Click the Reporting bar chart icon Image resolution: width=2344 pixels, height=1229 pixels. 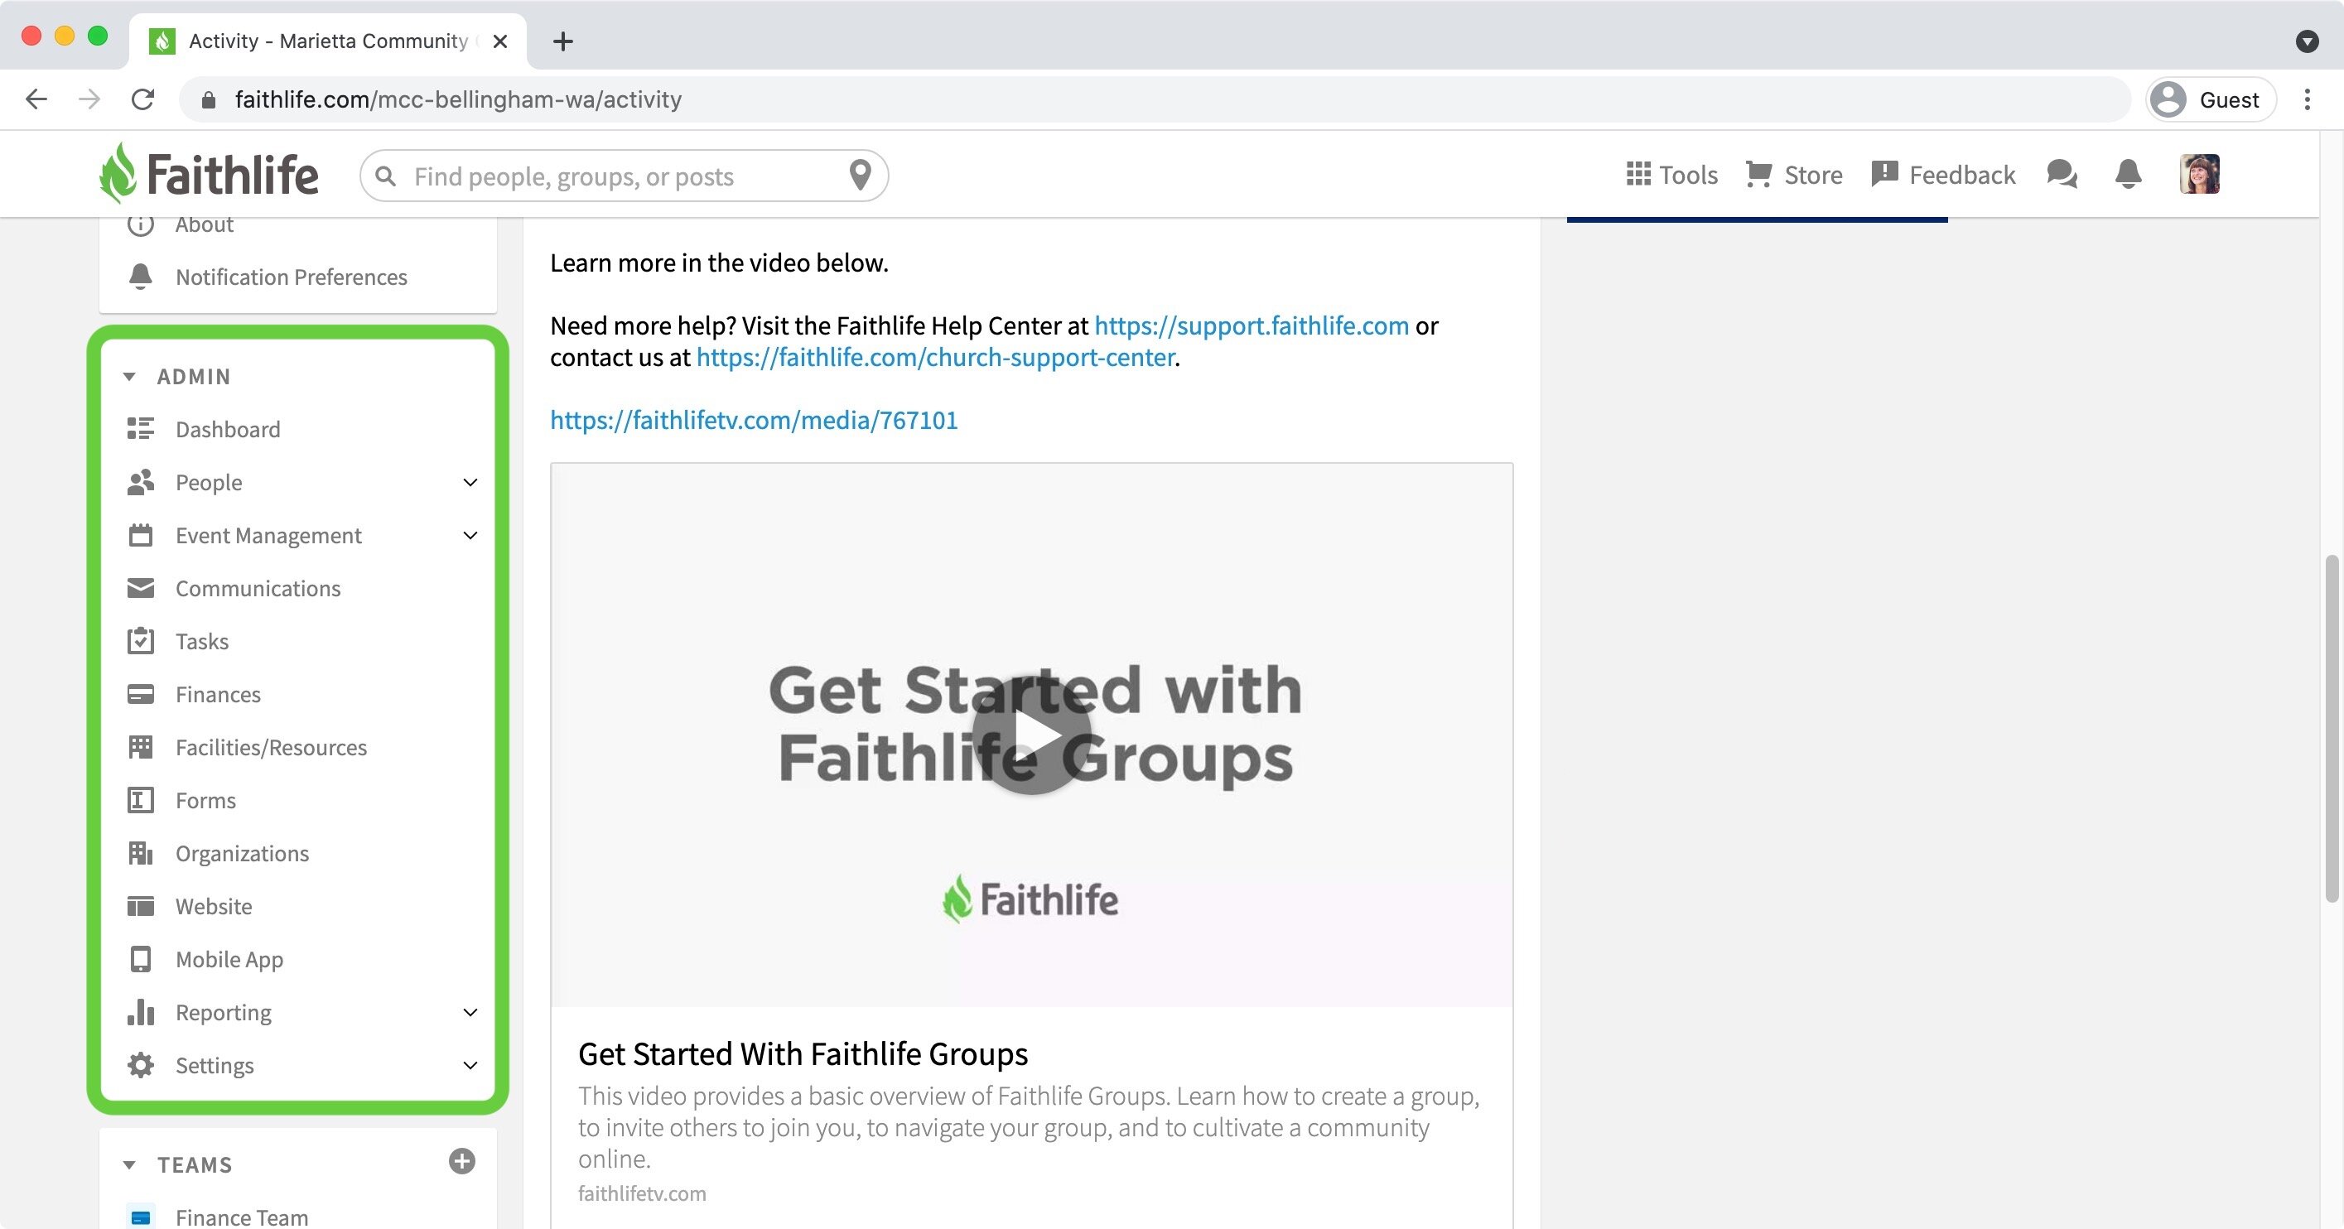pyautogui.click(x=140, y=1011)
